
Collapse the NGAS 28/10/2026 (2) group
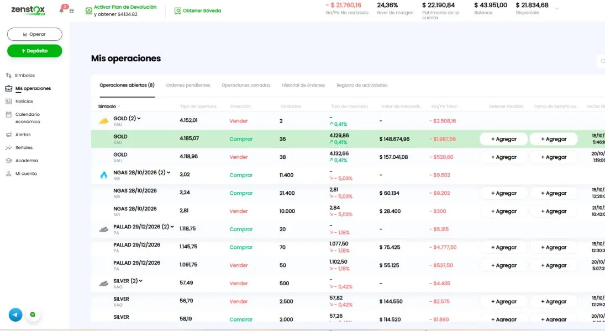click(169, 173)
